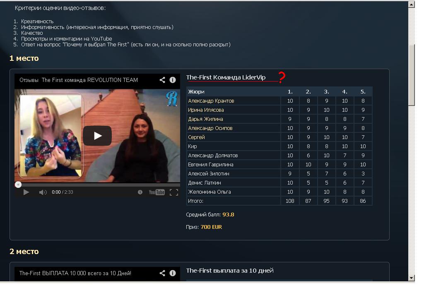
Task: Click the vertical scrollbar thumb
Action: [x=411, y=75]
